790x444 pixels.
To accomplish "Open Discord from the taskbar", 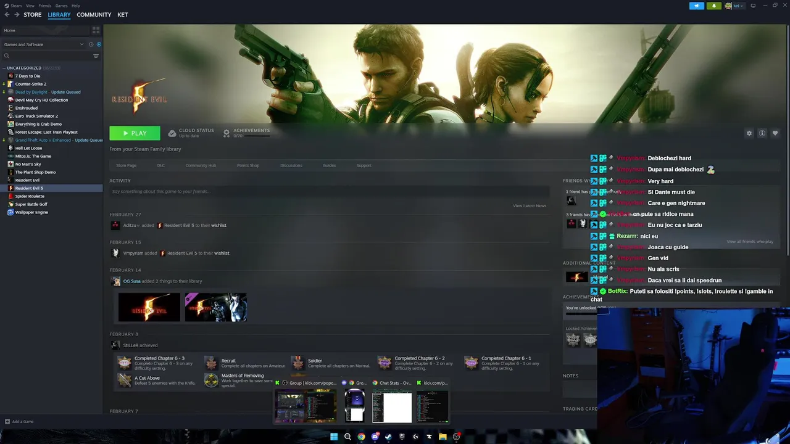I will click(375, 437).
